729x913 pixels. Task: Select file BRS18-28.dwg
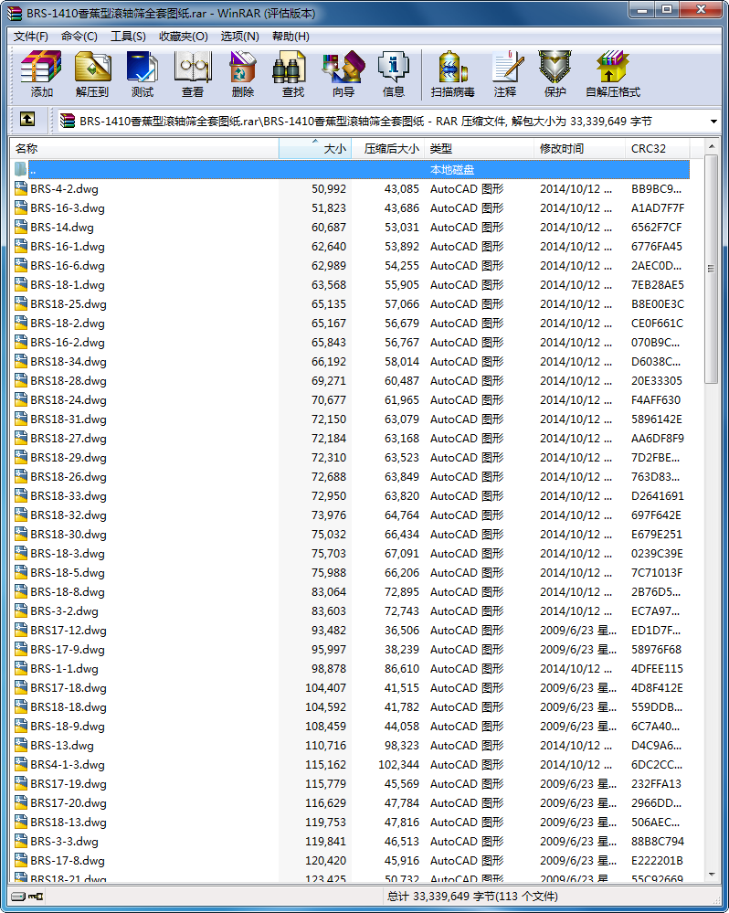point(69,381)
